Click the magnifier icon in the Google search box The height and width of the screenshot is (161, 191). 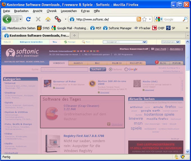pyautogui.click(x=185, y=19)
